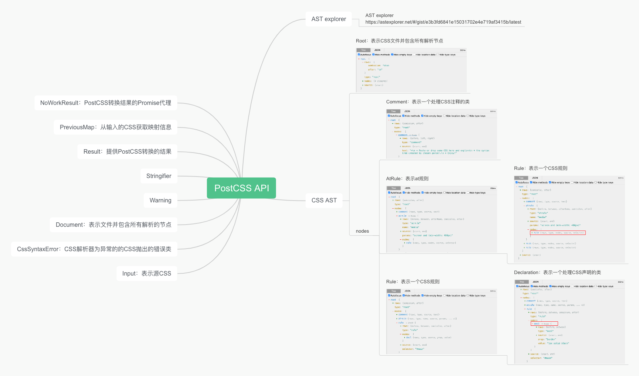
Task: Select the CSS AST branch node
Action: pos(324,200)
